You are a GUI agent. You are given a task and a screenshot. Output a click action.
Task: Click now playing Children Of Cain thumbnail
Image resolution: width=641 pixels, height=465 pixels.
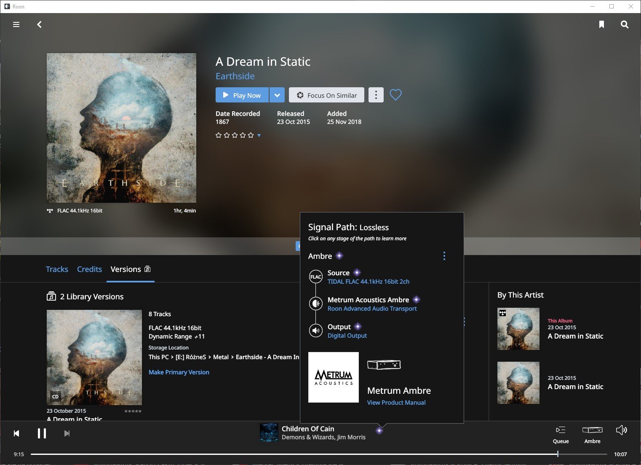pos(269,433)
